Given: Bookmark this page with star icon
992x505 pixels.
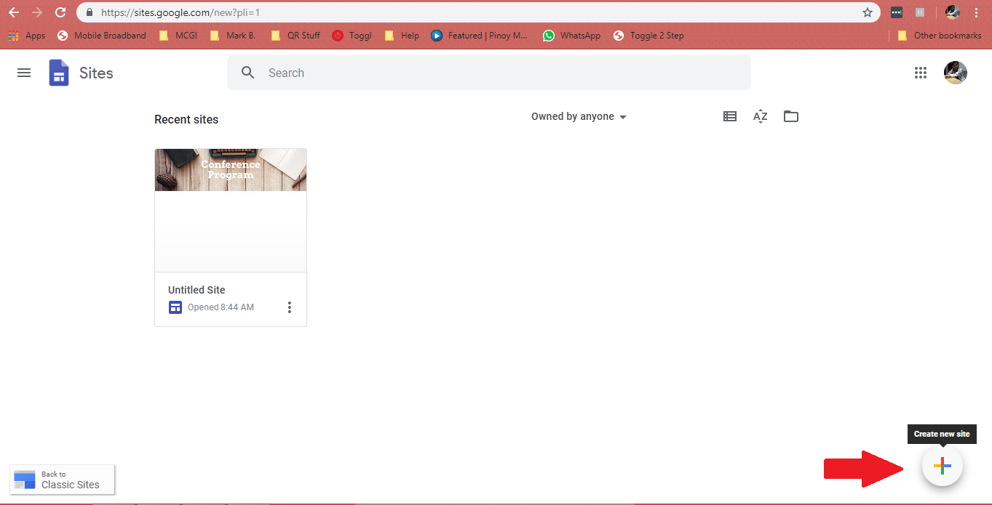Looking at the screenshot, I should pos(867,12).
